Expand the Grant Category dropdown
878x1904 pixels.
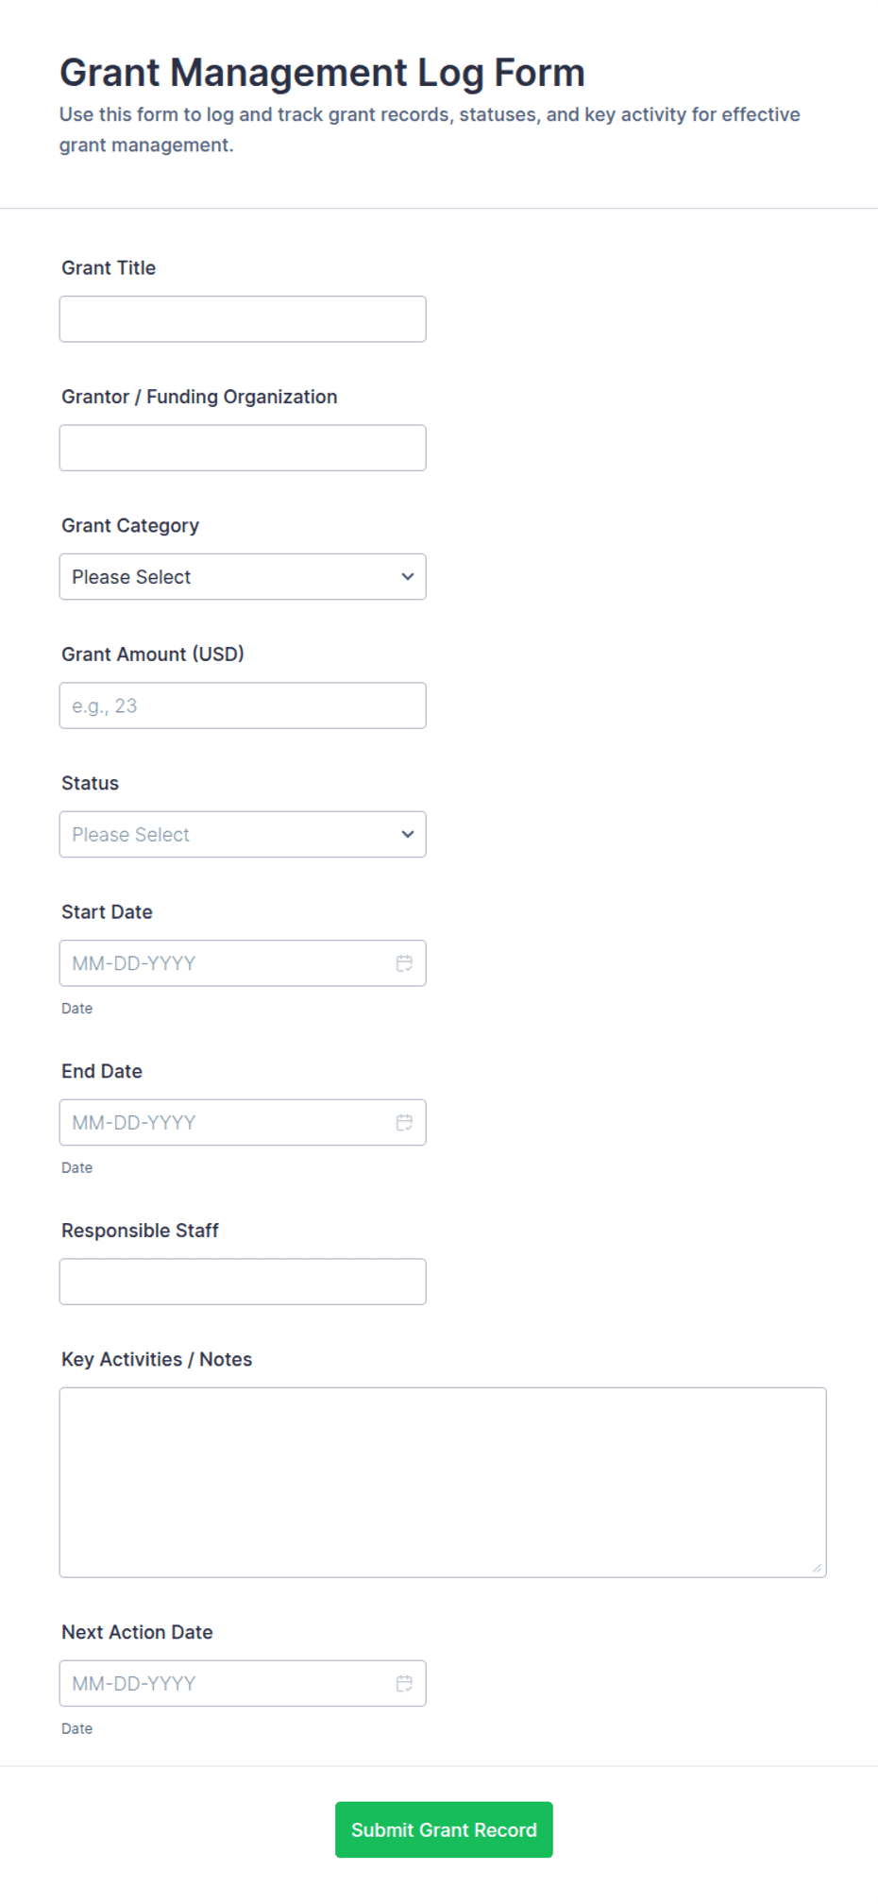click(243, 577)
